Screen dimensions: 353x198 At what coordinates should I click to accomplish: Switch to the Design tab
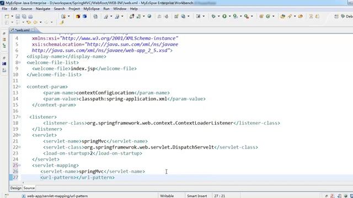click(16, 188)
